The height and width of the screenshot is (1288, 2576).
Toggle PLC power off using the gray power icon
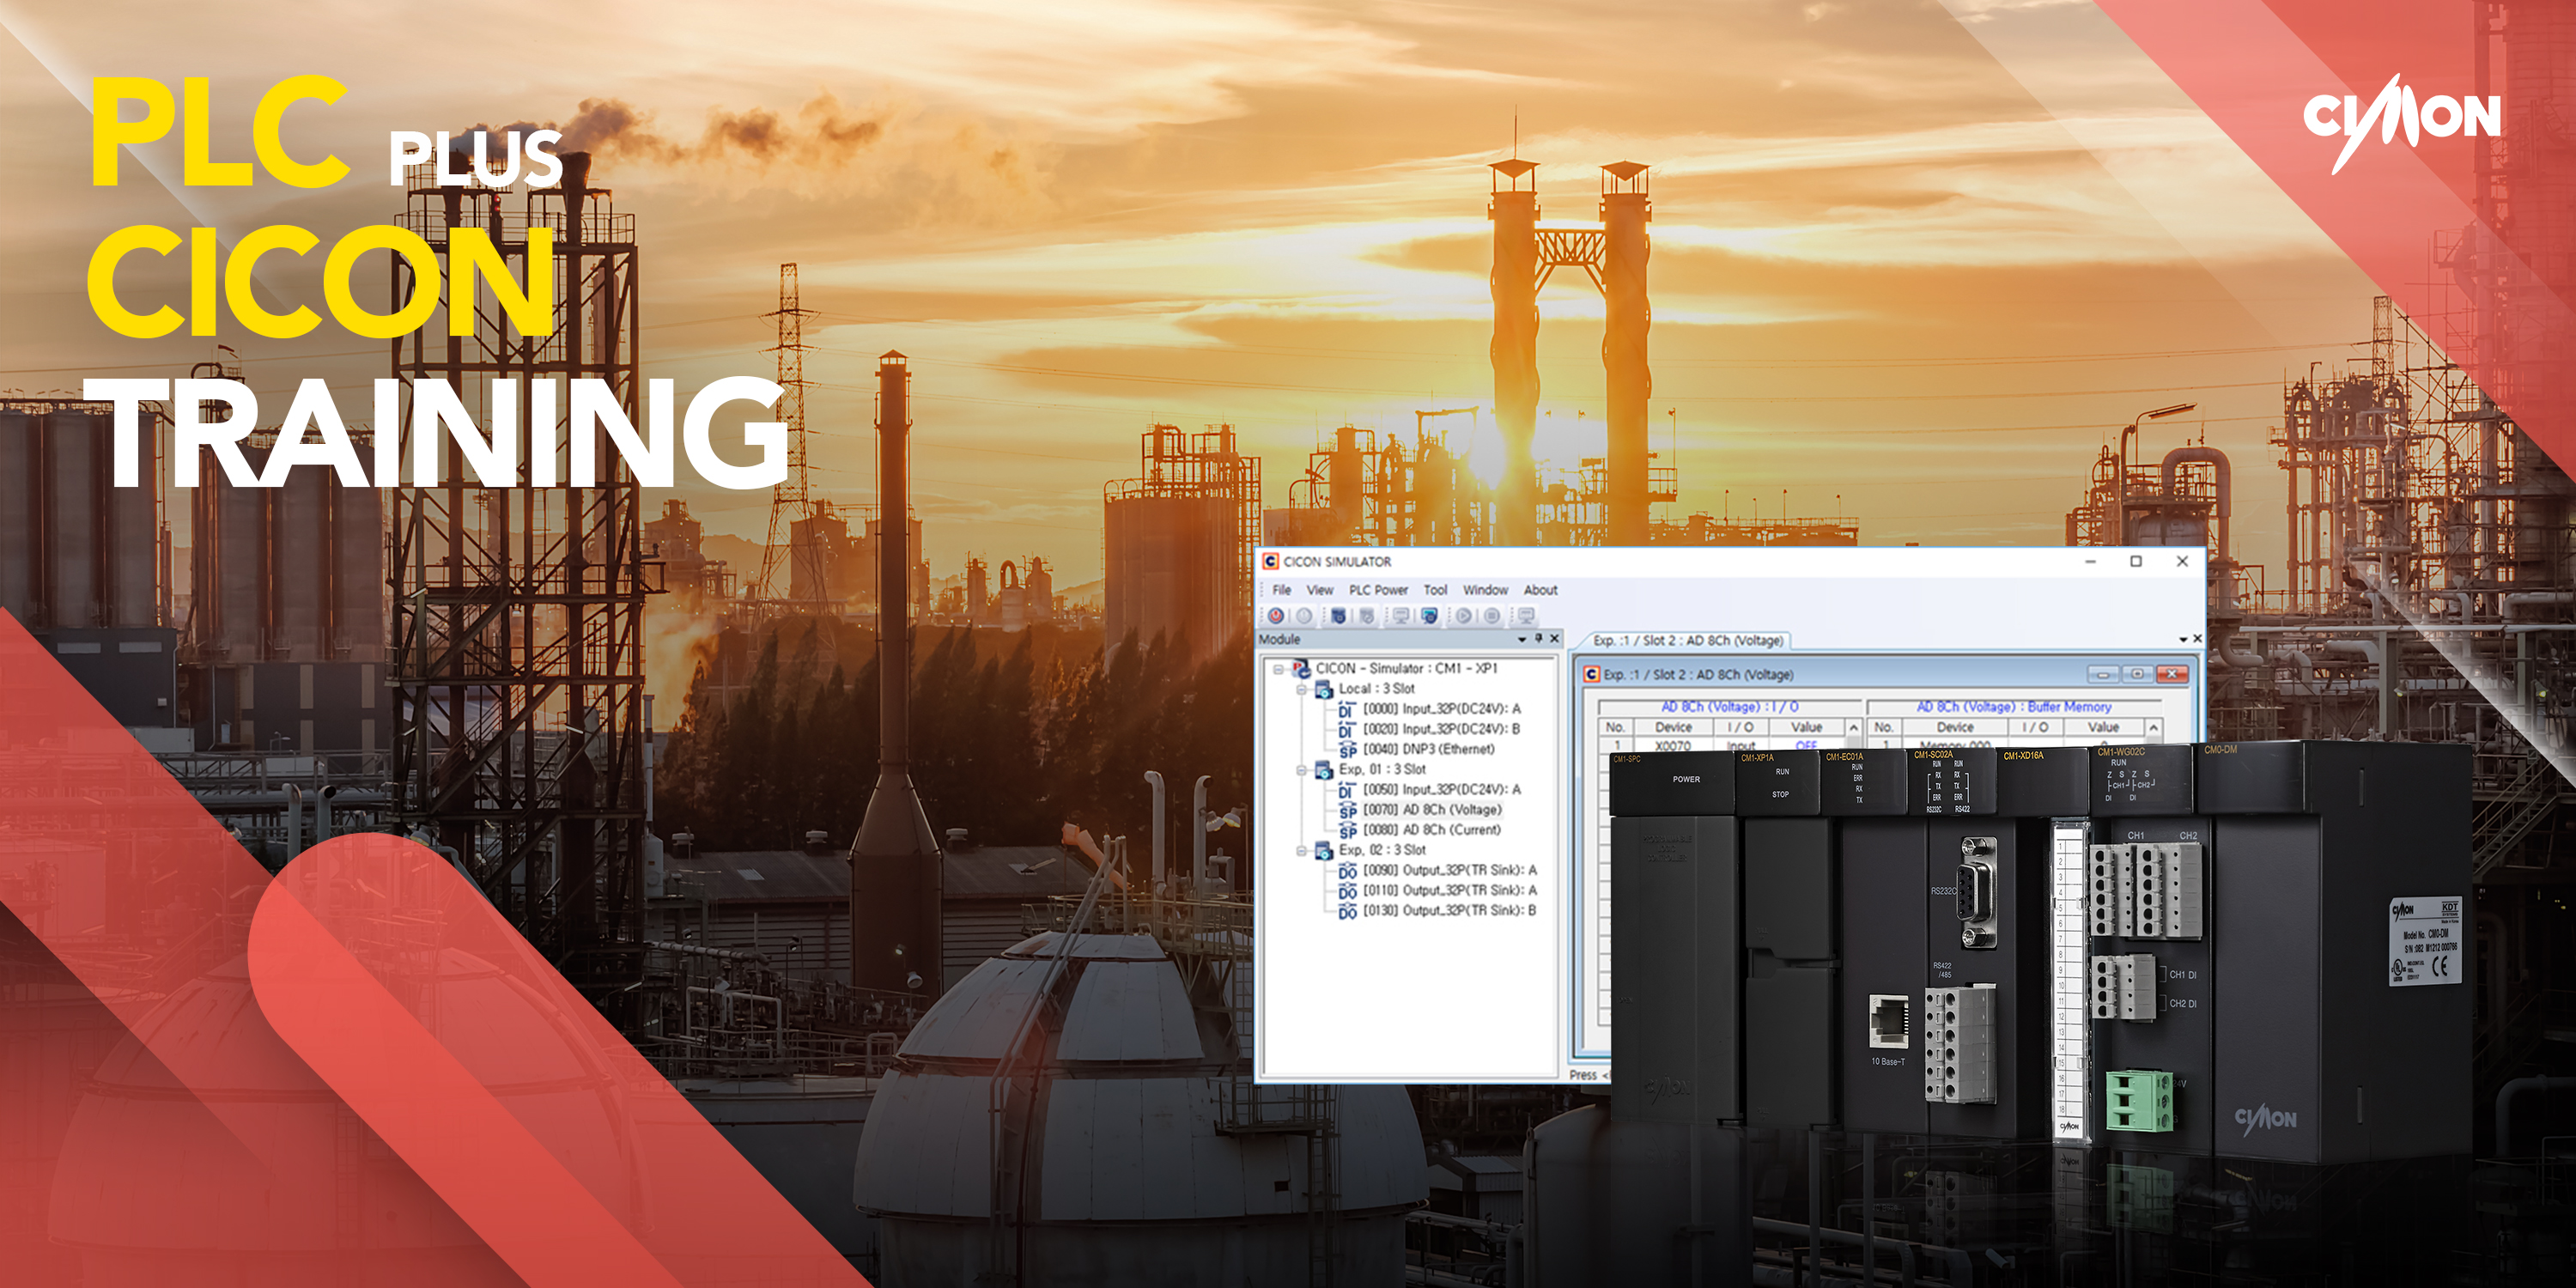point(1306,617)
